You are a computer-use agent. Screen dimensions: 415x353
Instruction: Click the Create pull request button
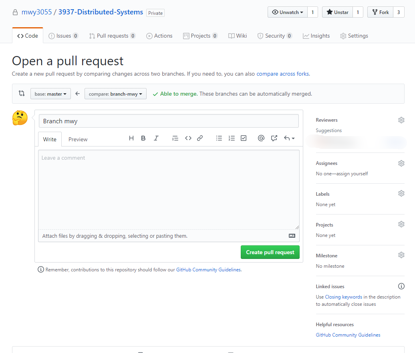click(x=270, y=252)
